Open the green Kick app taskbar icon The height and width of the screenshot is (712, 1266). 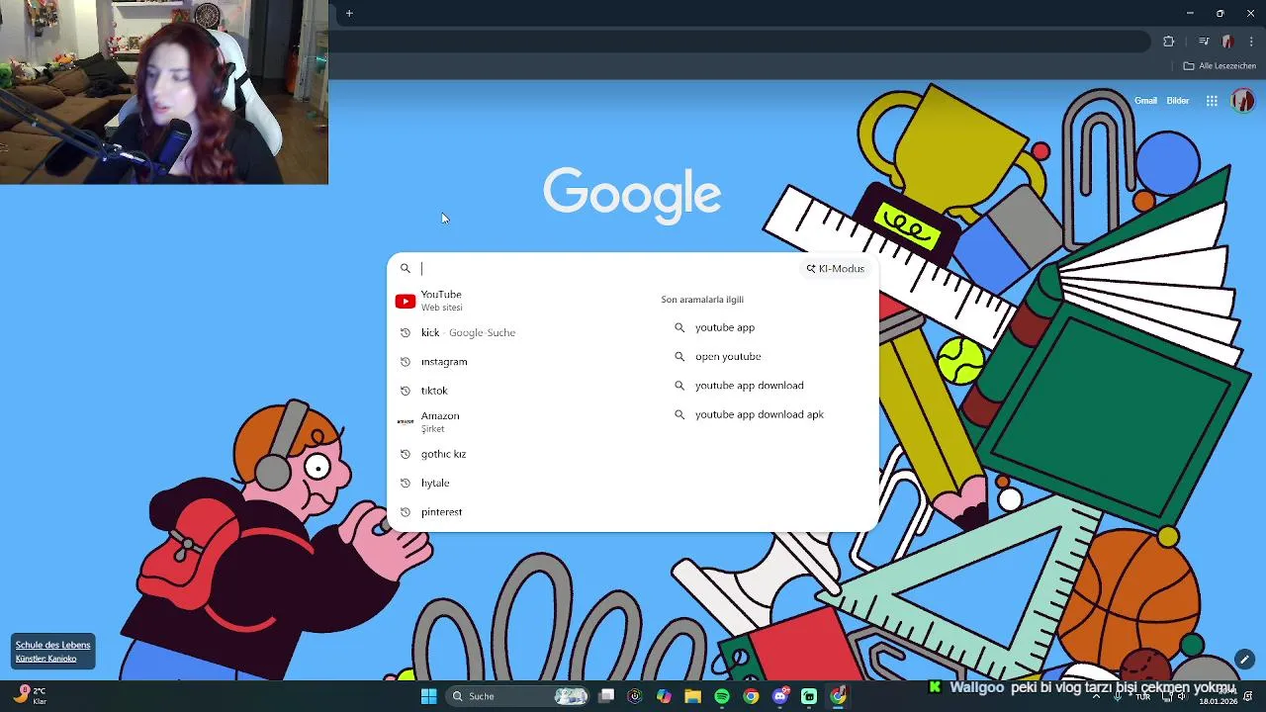809,696
